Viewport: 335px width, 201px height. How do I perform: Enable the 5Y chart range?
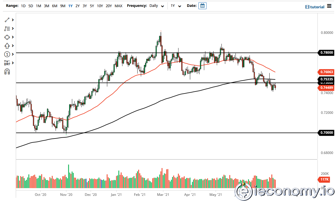[x=91, y=6]
